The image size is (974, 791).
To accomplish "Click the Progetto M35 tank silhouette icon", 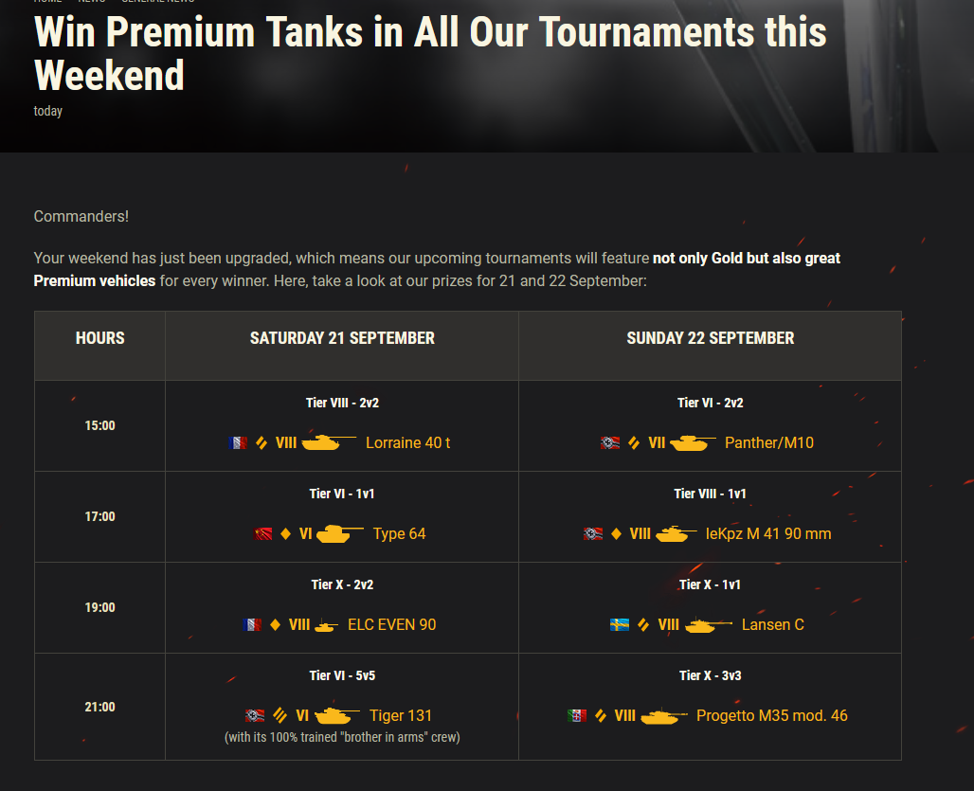I will 664,716.
